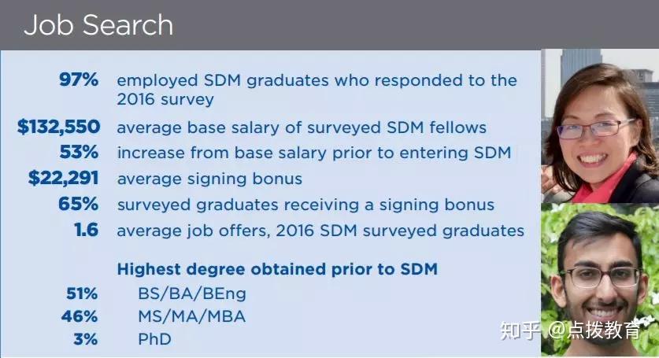
Task: Select the BS/BA/BEng degree label
Action: click(x=192, y=293)
